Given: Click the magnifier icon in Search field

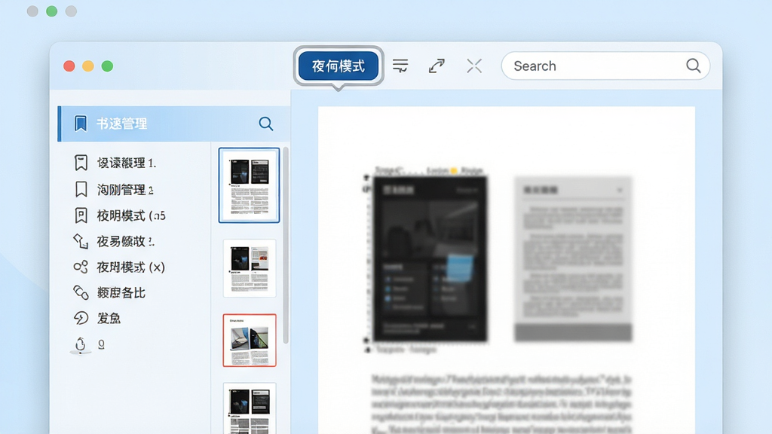Looking at the screenshot, I should coord(694,66).
